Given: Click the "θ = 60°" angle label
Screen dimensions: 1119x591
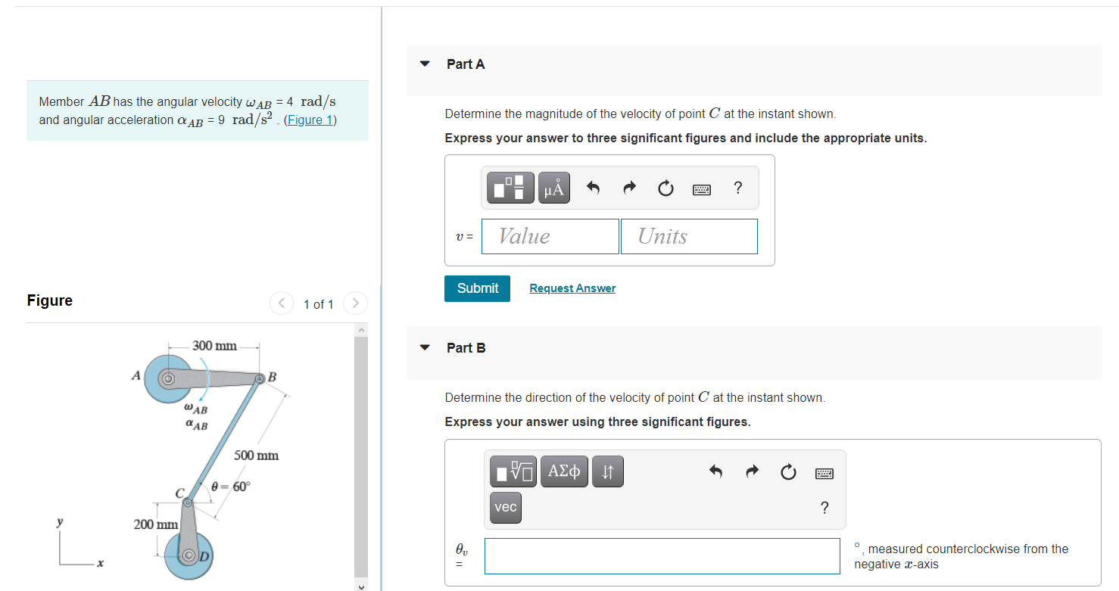Looking at the screenshot, I should 230,487.
